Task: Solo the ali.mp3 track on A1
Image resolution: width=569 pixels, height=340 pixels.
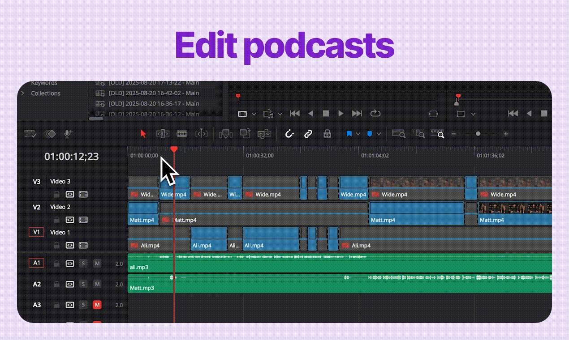Action: coord(83,263)
